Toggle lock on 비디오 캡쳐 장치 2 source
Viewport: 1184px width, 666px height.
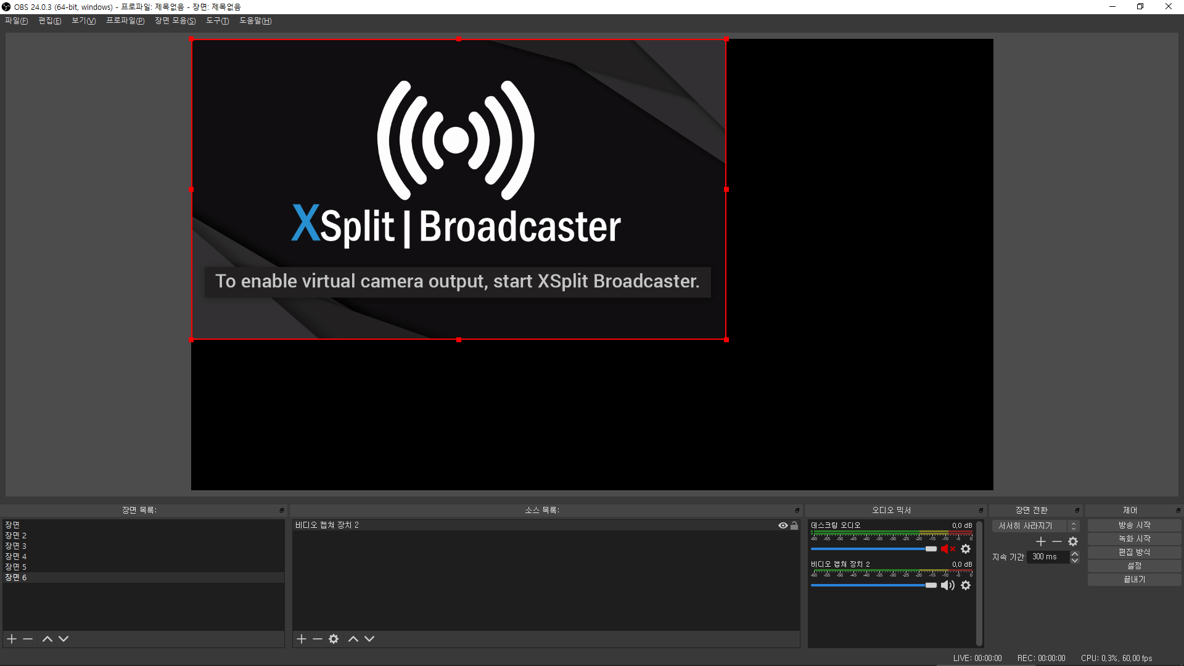794,525
